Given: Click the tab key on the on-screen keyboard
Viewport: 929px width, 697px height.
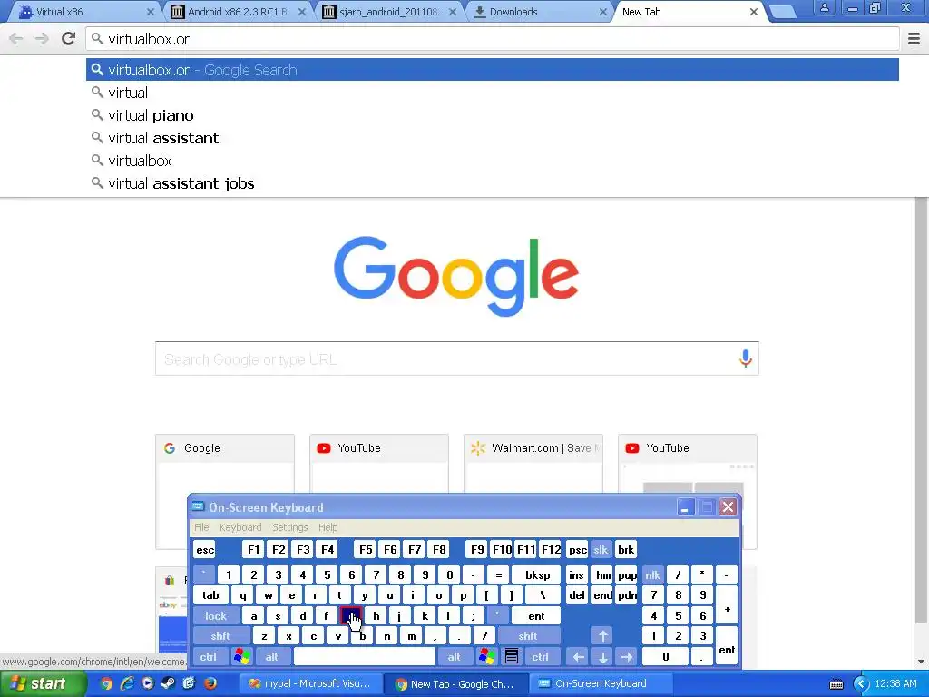Looking at the screenshot, I should [210, 595].
